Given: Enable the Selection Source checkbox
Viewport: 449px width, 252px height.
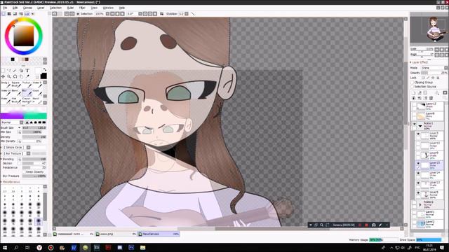Looking at the screenshot, I should (x=412, y=87).
